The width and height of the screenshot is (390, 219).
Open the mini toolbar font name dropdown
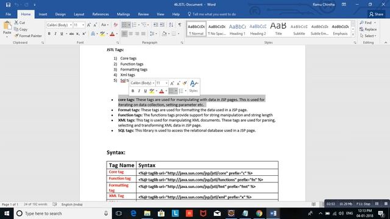tap(154, 83)
